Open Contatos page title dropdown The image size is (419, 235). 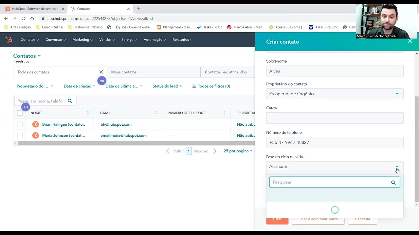point(27,56)
